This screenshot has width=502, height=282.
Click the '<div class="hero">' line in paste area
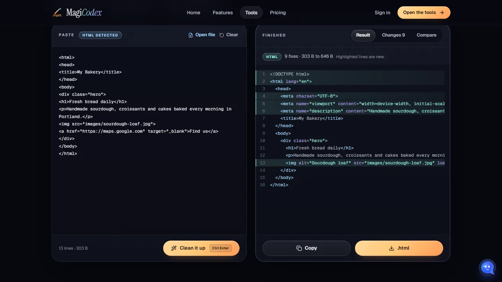point(82,94)
